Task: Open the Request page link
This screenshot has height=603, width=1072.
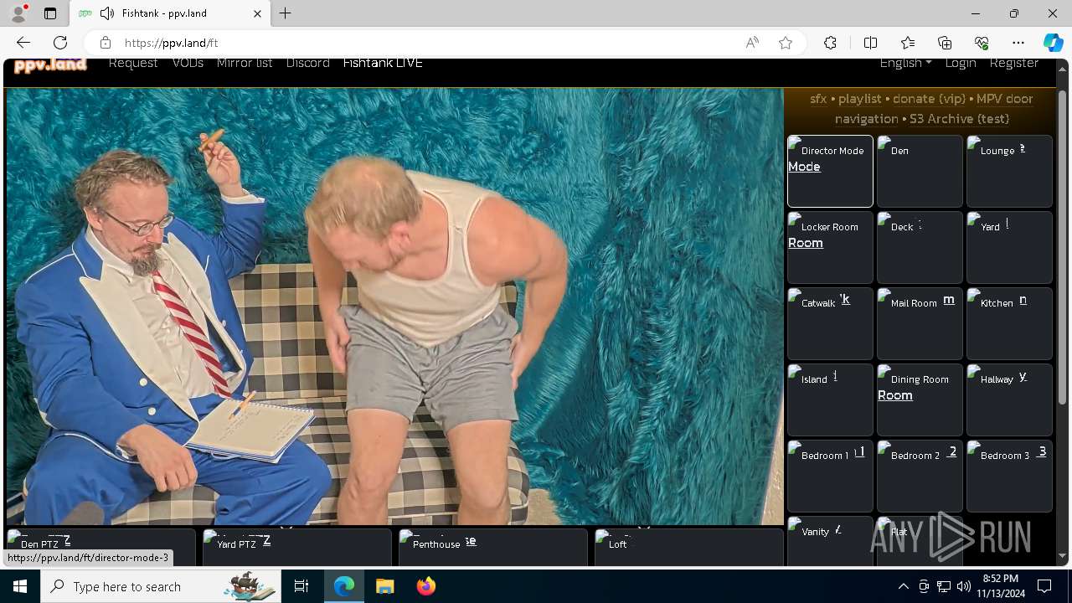Action: tap(133, 64)
